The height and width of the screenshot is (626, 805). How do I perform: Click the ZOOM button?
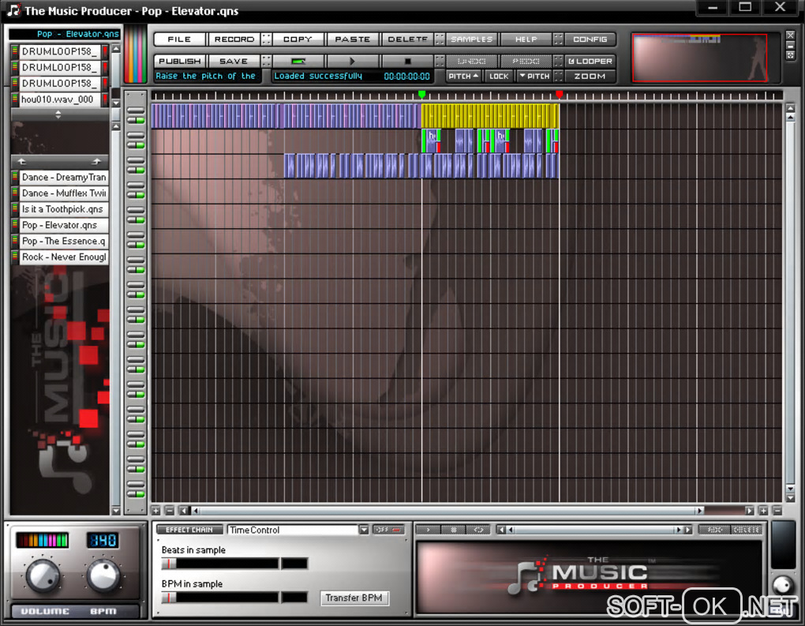(x=590, y=76)
